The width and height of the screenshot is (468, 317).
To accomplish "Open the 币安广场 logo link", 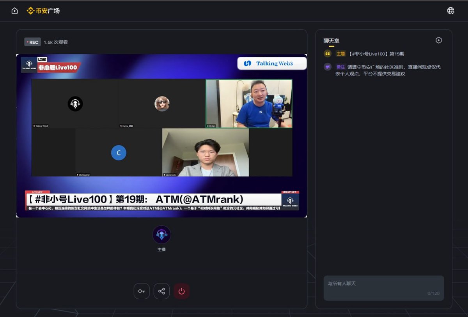I will click(x=43, y=11).
